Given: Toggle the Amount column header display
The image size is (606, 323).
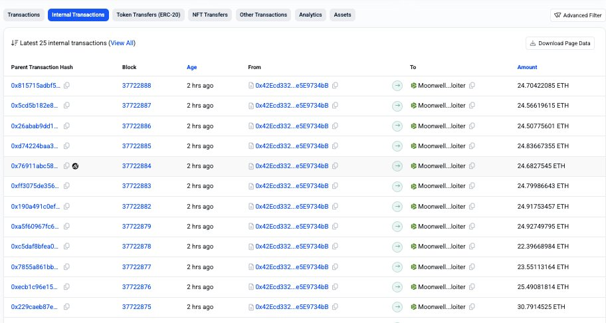Looking at the screenshot, I should 527,67.
